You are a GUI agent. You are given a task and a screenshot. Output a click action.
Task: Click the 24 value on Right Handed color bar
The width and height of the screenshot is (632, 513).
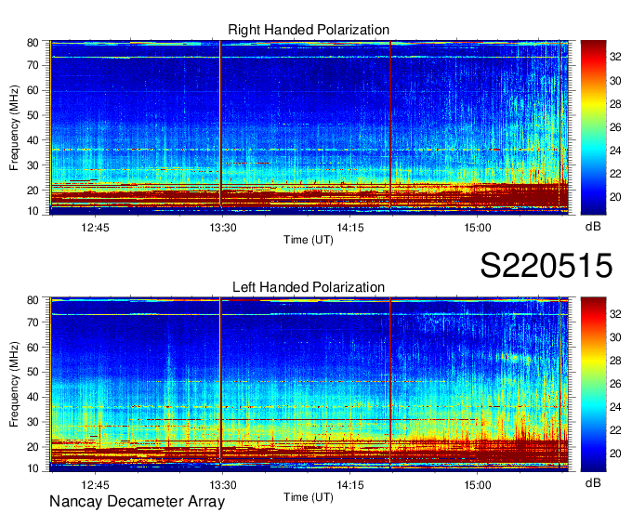pyautogui.click(x=615, y=151)
